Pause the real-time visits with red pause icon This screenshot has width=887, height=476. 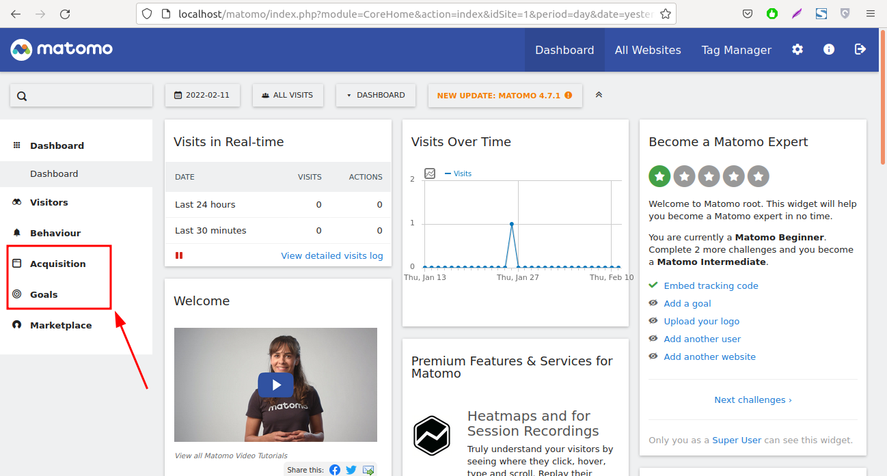[x=179, y=255]
